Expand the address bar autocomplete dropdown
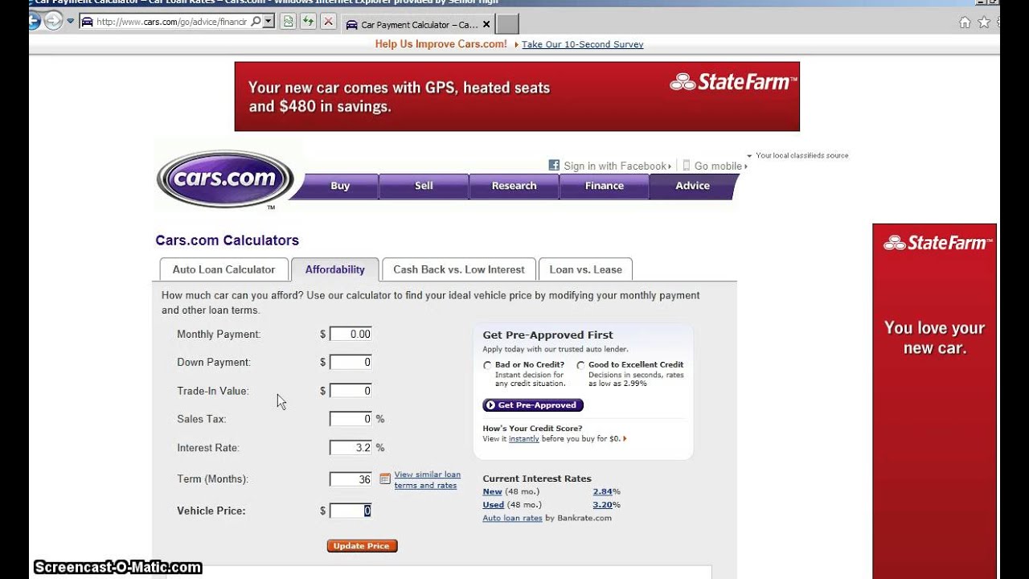Screen dimensions: 1029x579 tap(269, 22)
